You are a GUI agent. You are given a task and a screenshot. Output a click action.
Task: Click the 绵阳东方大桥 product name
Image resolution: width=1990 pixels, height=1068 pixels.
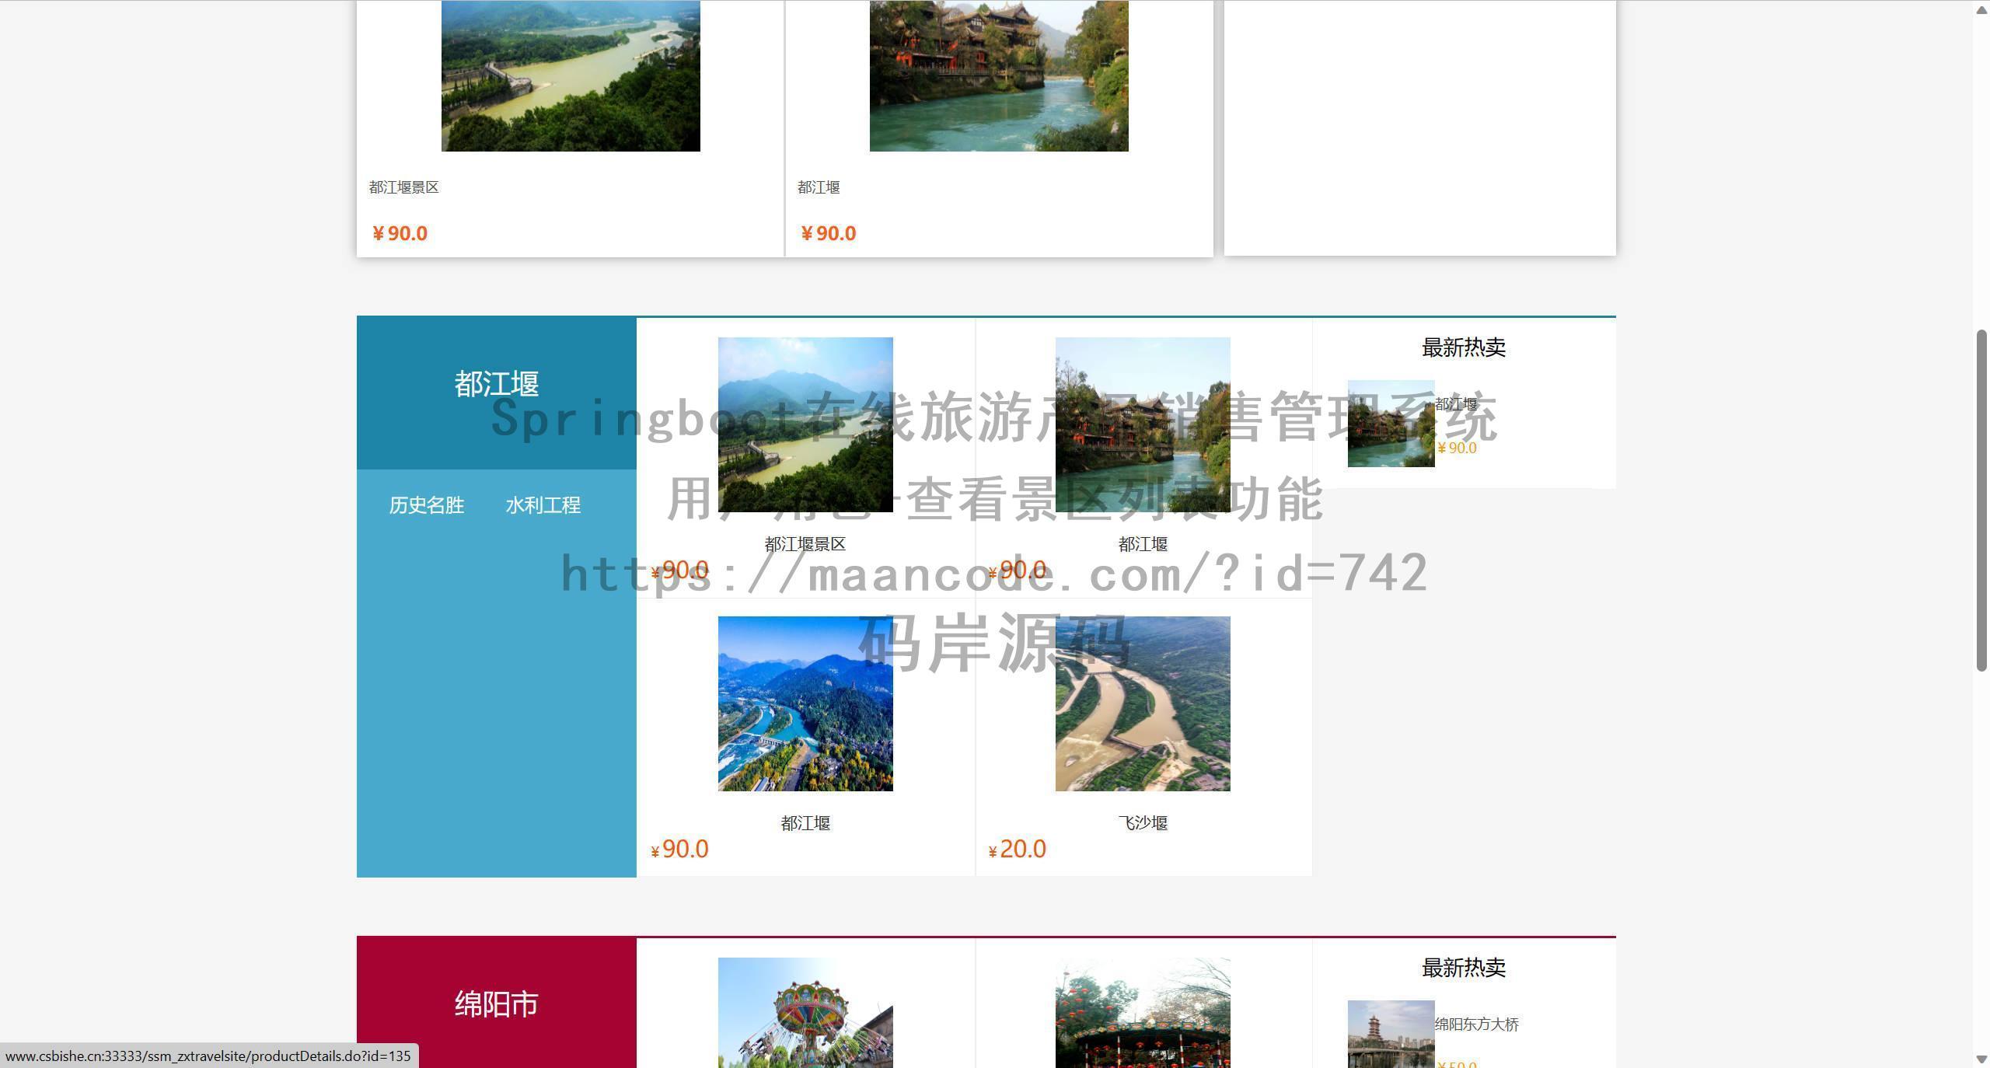pyautogui.click(x=1477, y=1024)
